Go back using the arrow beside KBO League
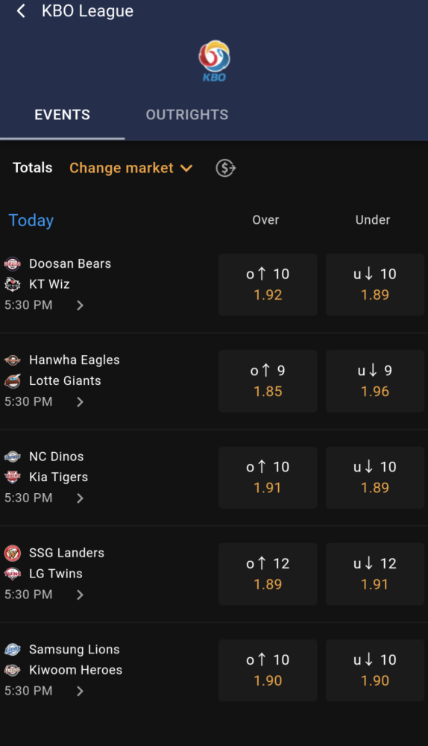428x746 pixels. [x=21, y=11]
